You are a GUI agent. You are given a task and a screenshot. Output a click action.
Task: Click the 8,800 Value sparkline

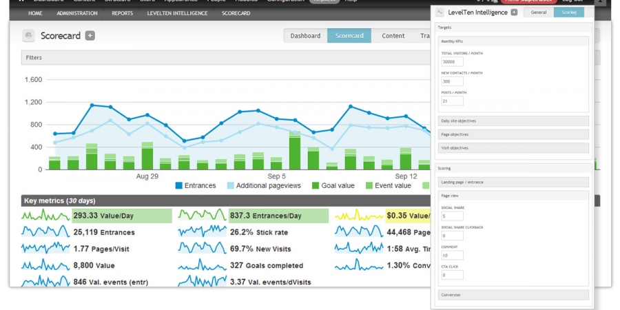click(45, 265)
